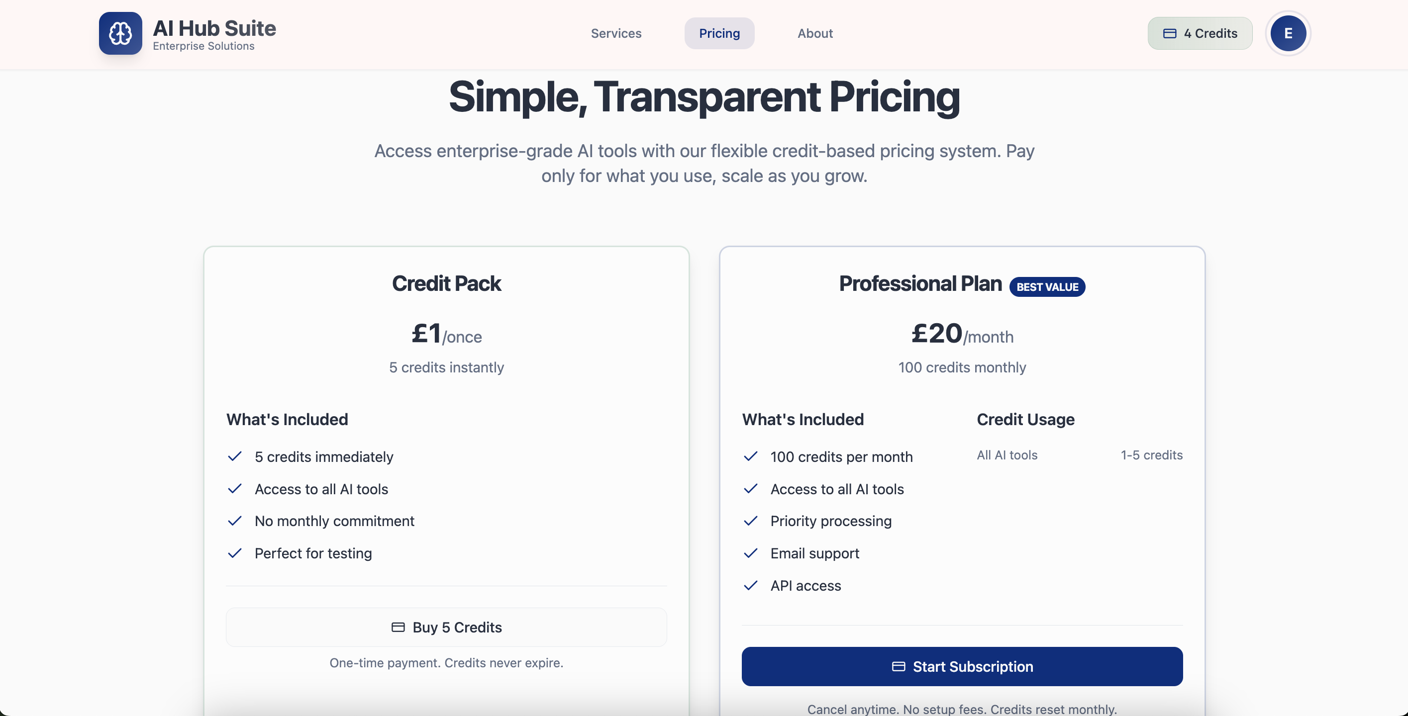Click card icon on Start Subscription button
The width and height of the screenshot is (1408, 716).
[898, 666]
